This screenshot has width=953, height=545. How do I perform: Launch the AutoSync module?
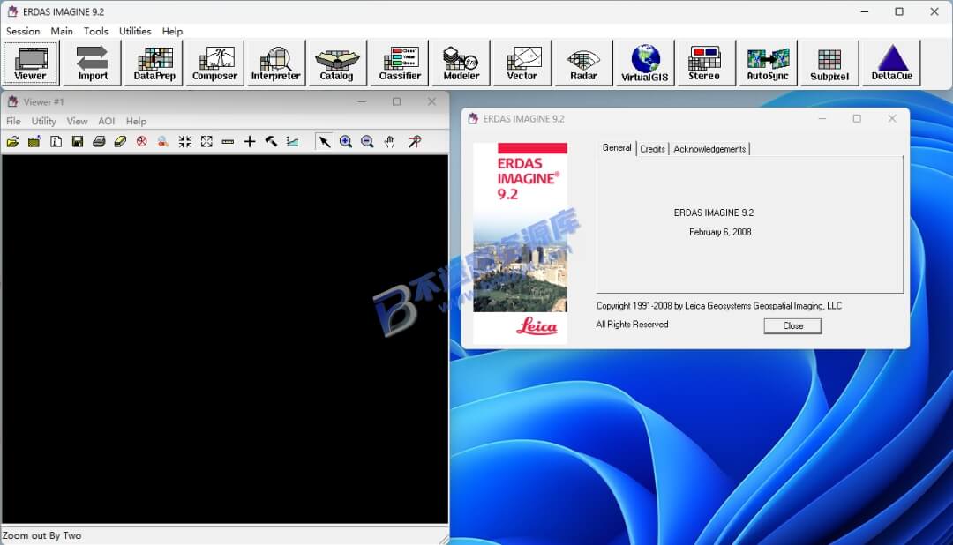[x=768, y=63]
